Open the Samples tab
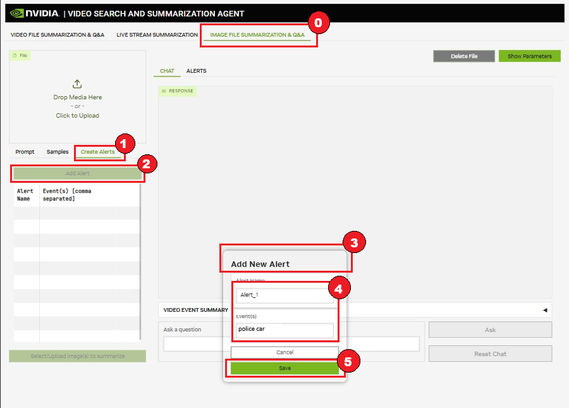 (x=57, y=152)
